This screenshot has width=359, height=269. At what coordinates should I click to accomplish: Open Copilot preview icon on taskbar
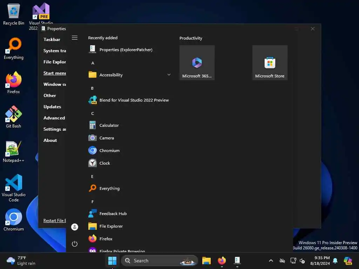pos(348,261)
